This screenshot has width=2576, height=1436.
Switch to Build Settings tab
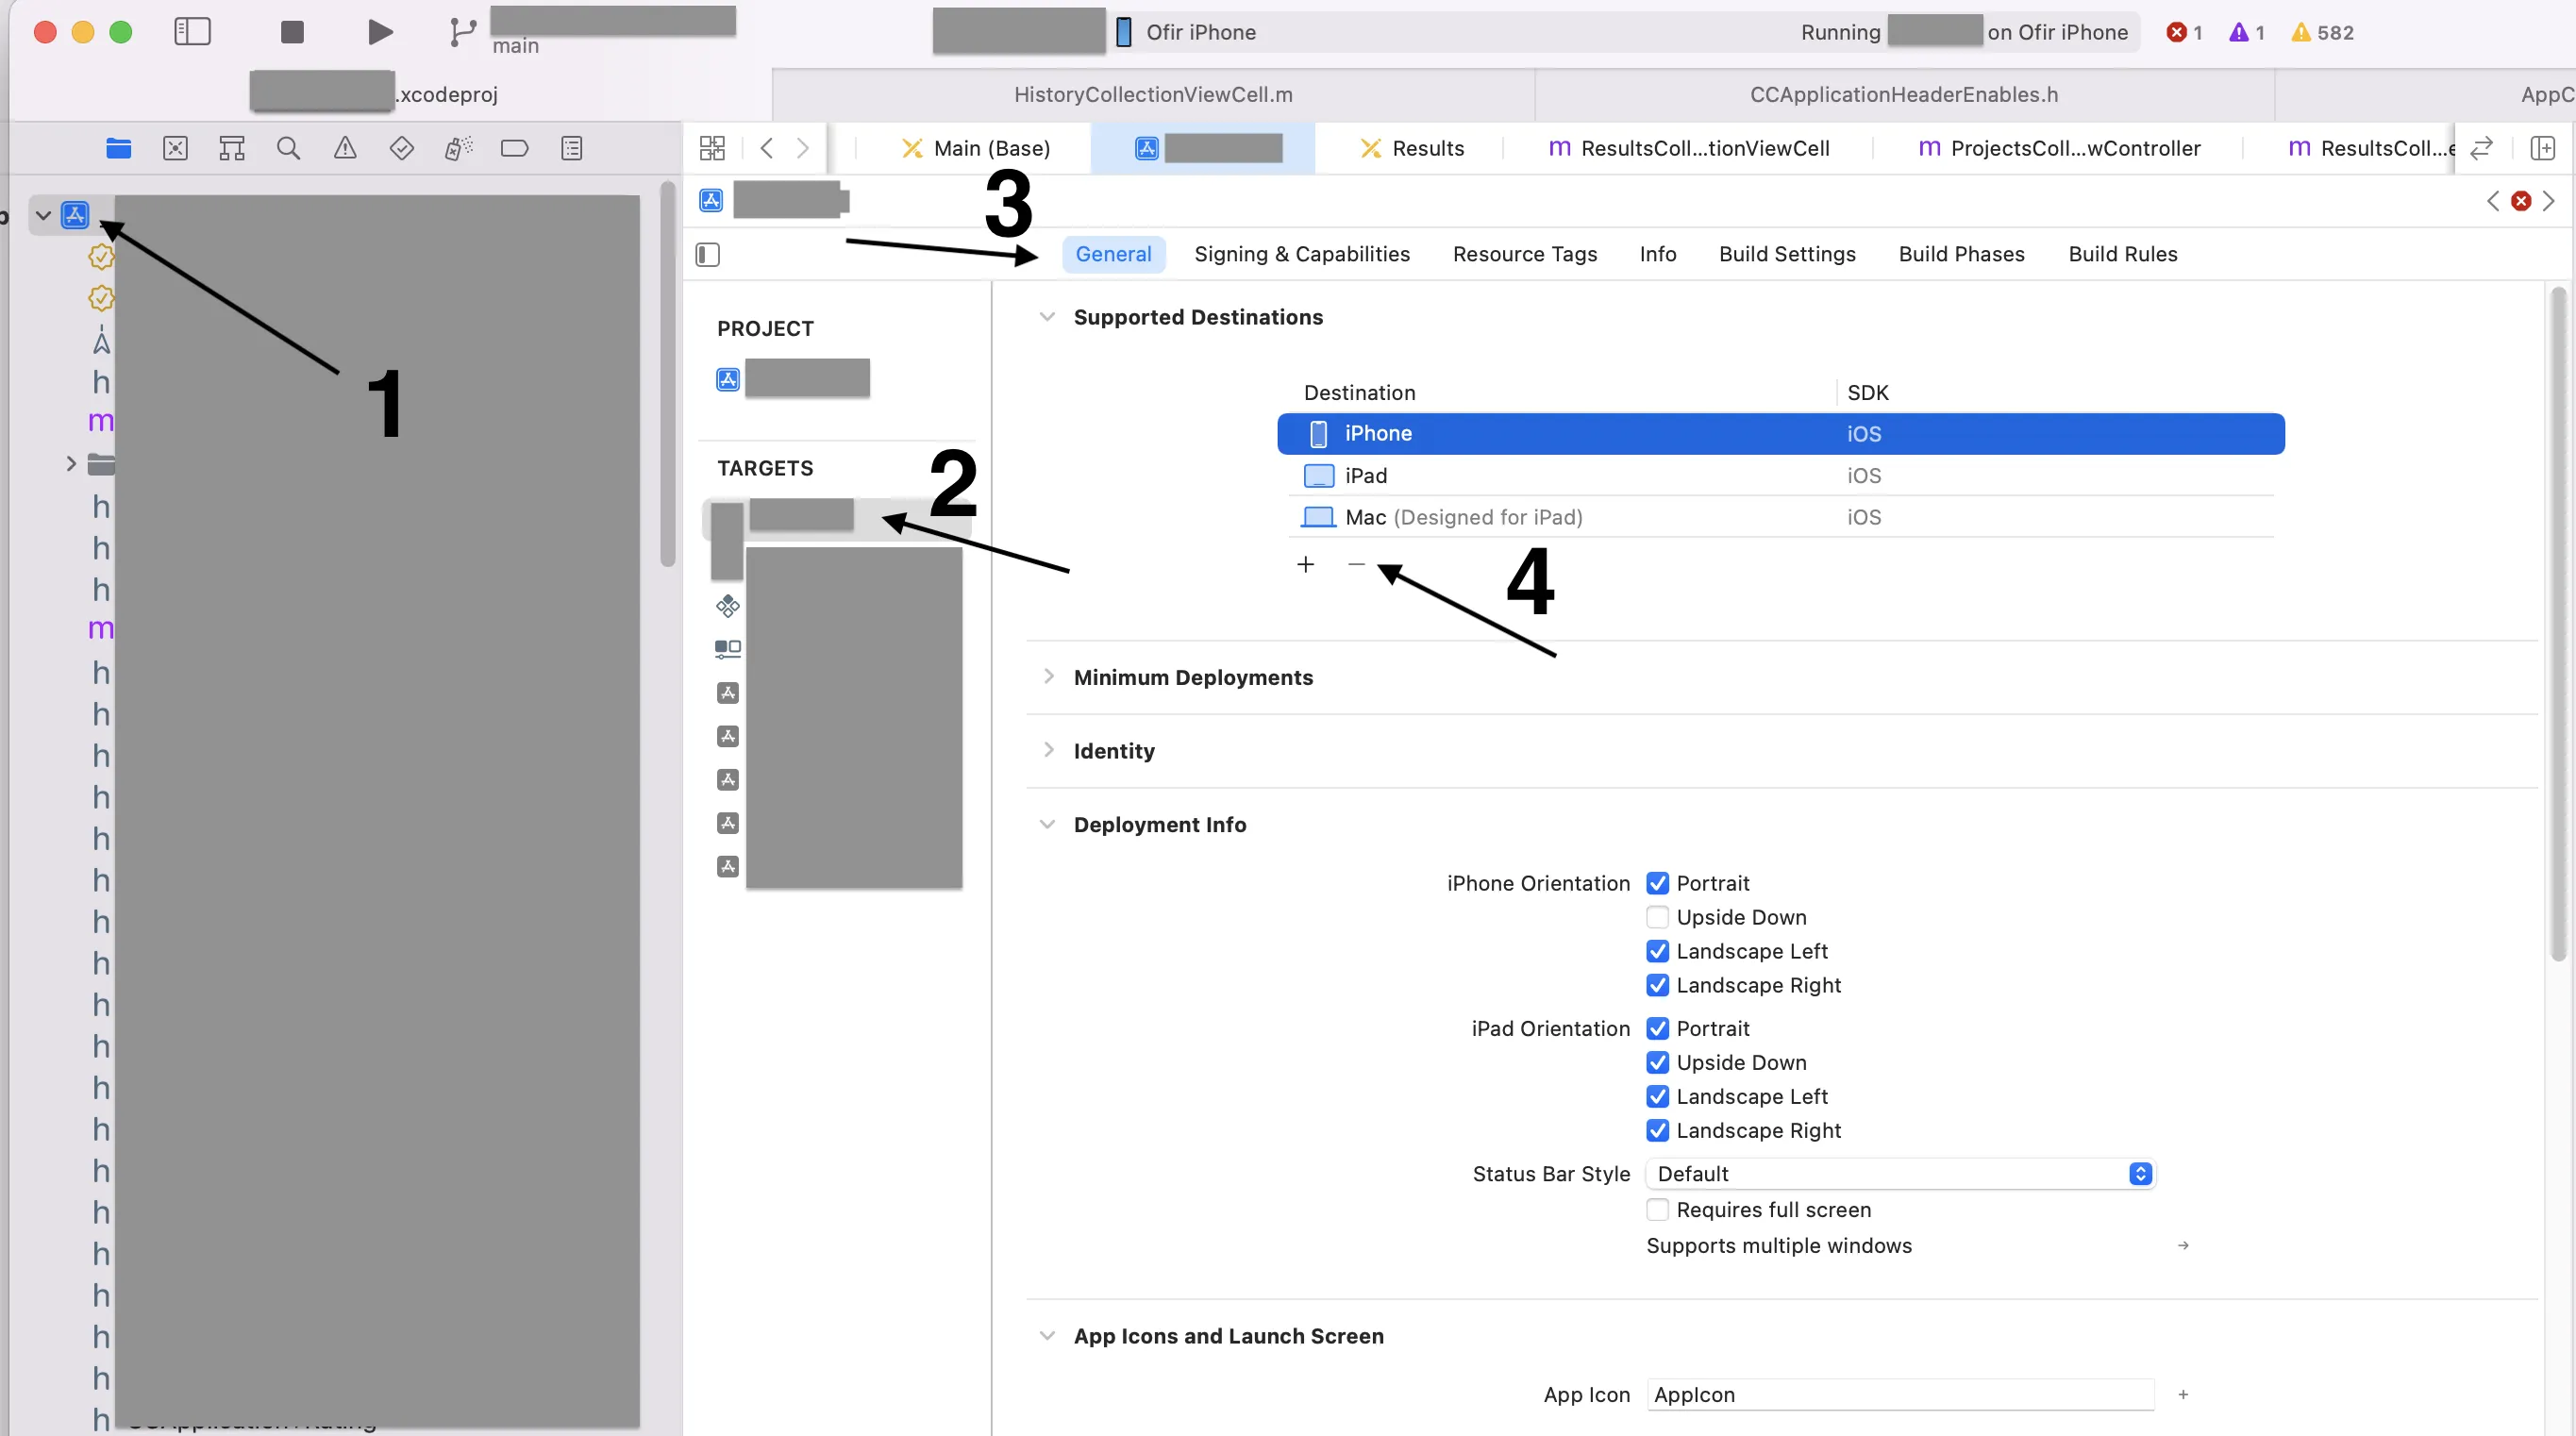1787,254
